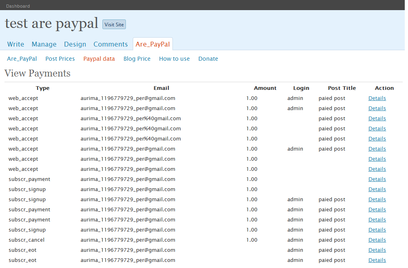Click the Amount column header
This screenshot has height=268, width=408.
point(265,88)
